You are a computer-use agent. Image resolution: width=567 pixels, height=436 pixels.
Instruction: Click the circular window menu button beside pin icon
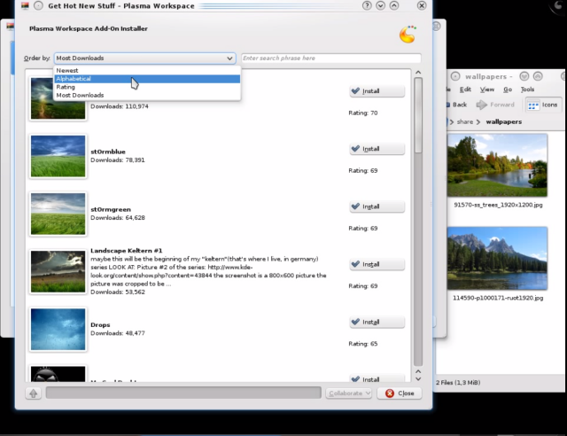coord(38,5)
